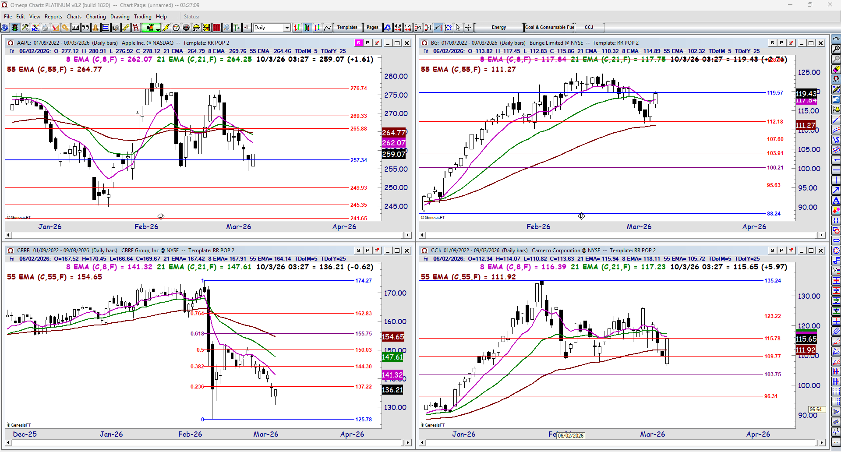Click the 276.74 level label on AAPL chart
The height and width of the screenshot is (452, 841).
(x=359, y=88)
